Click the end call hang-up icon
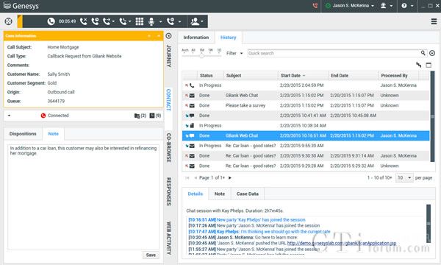This screenshot has height=265, width=441. tap(84, 21)
